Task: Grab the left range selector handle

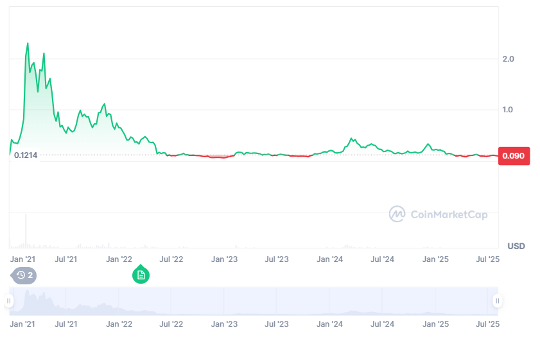Action: click(9, 300)
